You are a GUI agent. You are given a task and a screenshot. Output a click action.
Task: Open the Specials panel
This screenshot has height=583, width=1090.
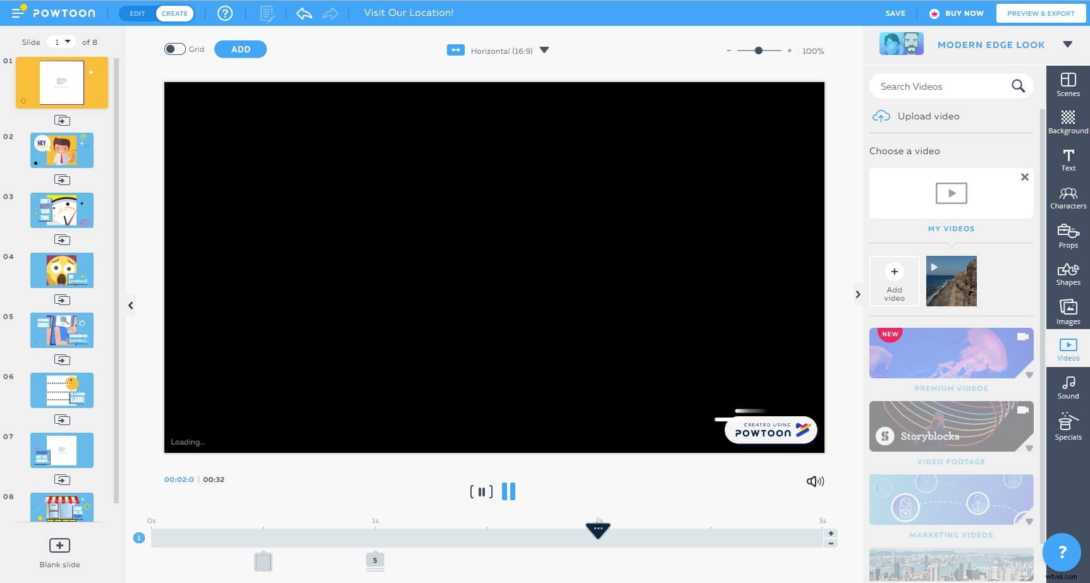(1067, 423)
